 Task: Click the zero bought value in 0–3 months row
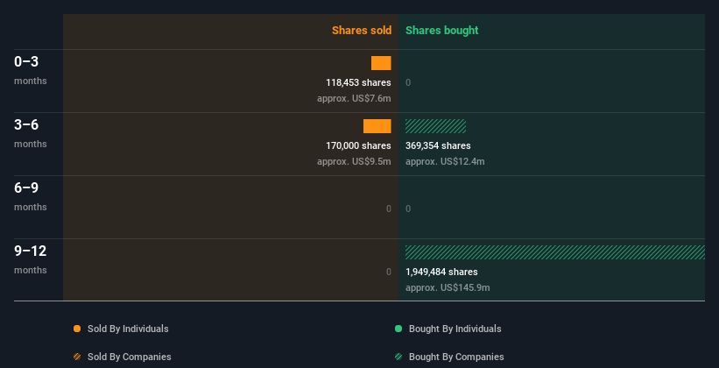pos(408,82)
